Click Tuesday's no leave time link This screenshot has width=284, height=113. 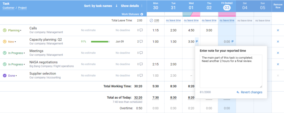[173, 20]
